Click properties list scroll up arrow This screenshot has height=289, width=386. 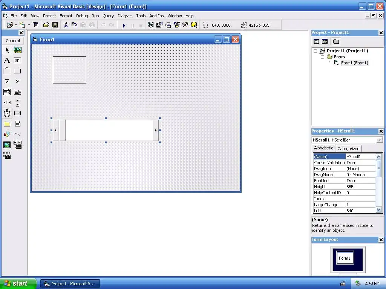[378, 157]
